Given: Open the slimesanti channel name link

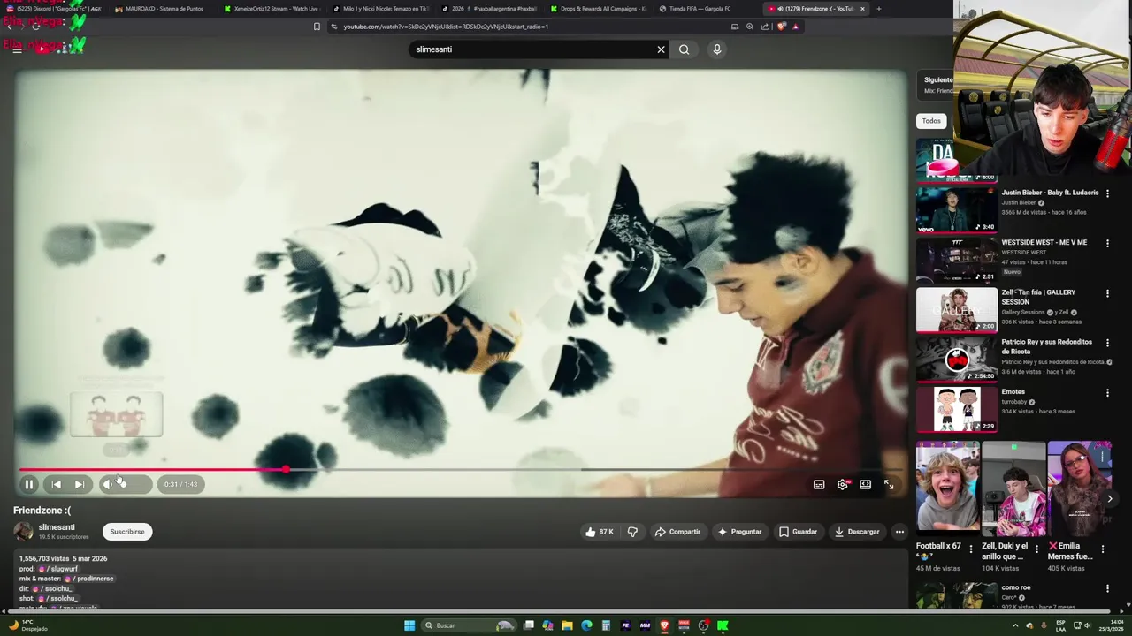Looking at the screenshot, I should (x=57, y=527).
